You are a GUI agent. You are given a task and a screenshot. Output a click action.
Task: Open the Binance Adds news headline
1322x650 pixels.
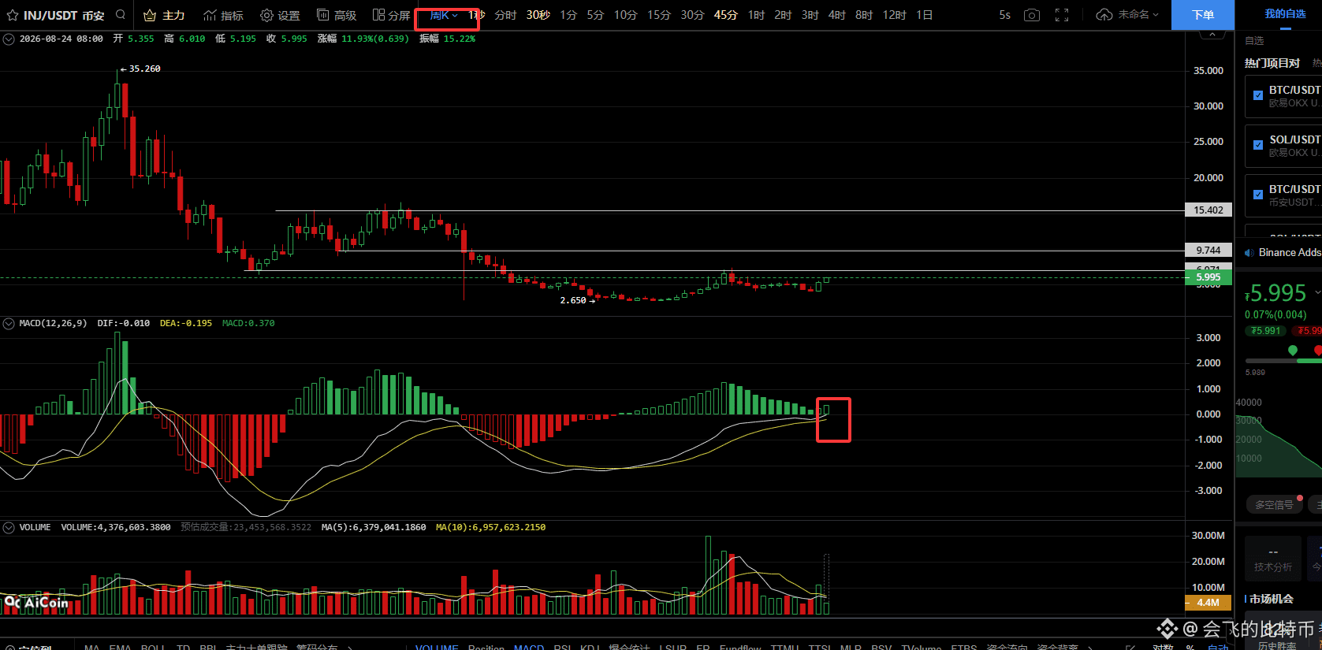click(1290, 253)
